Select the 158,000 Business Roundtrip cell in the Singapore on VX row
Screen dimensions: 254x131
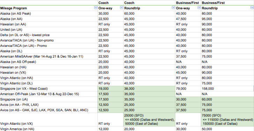point(227,89)
